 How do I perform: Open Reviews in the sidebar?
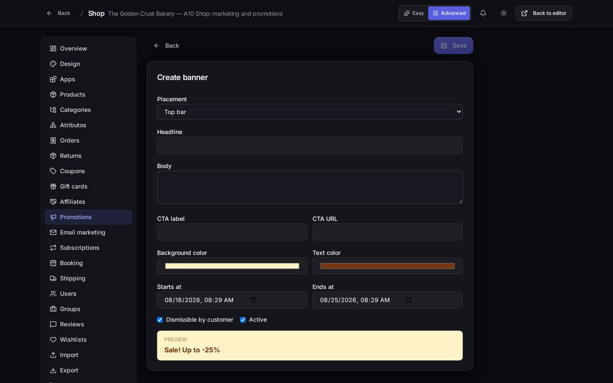point(88,324)
